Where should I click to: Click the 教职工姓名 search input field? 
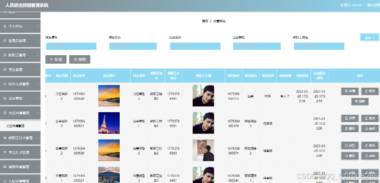point(319,46)
